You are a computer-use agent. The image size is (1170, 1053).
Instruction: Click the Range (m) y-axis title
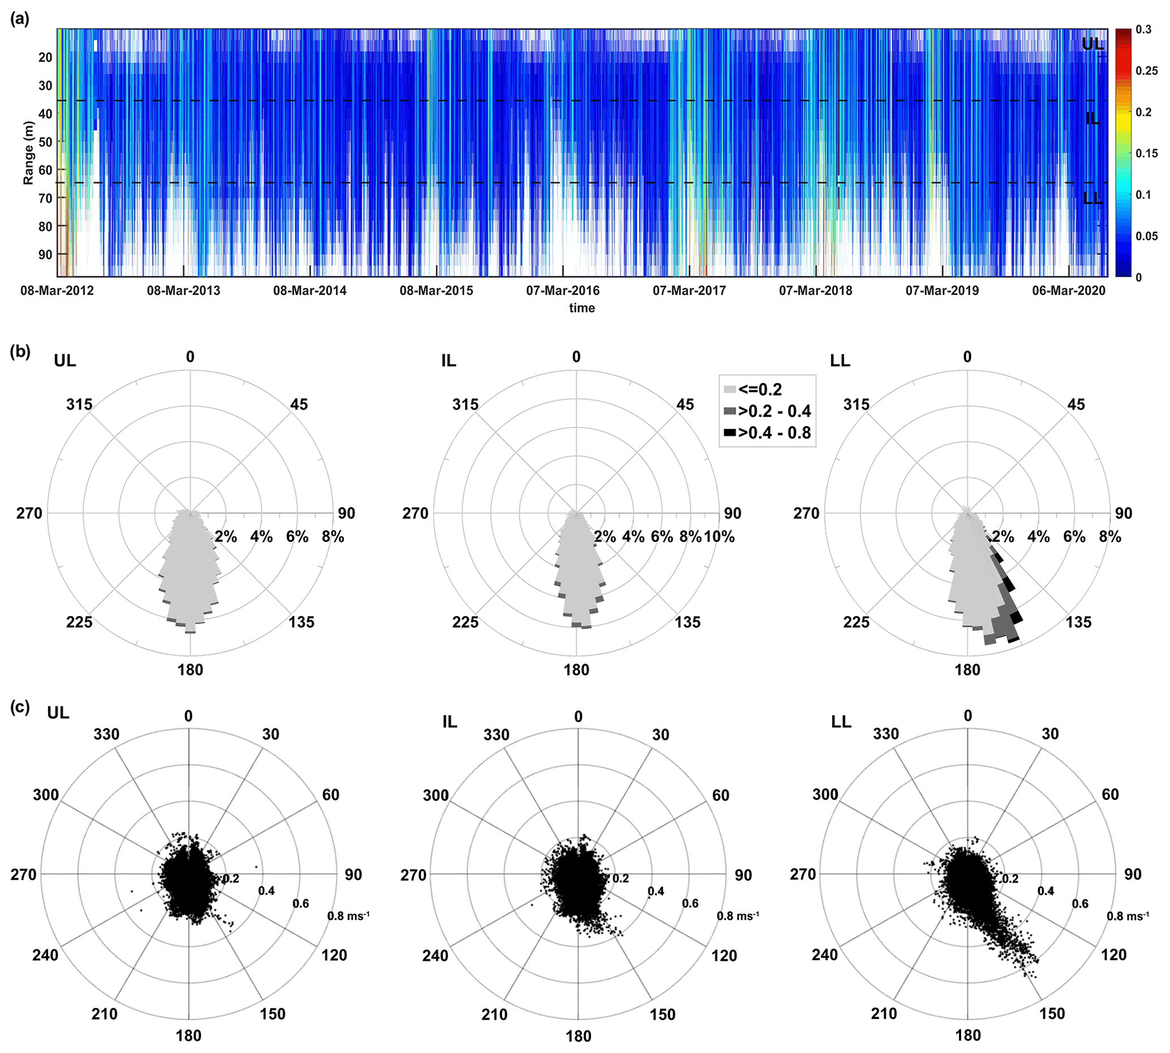click(x=28, y=153)
